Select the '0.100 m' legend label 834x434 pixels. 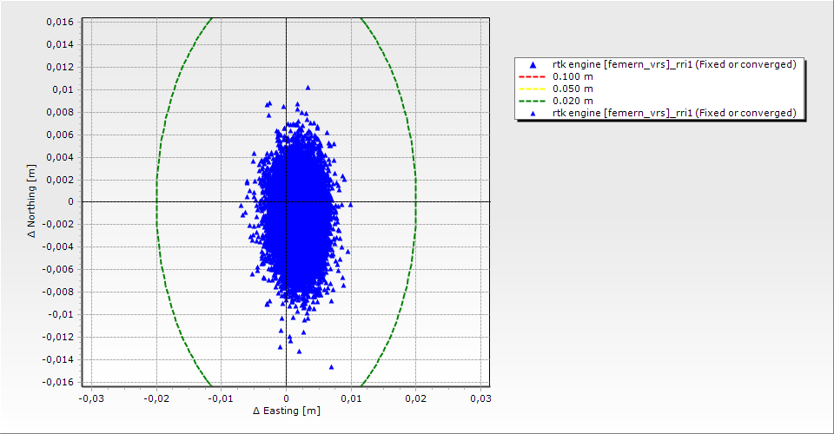573,77
